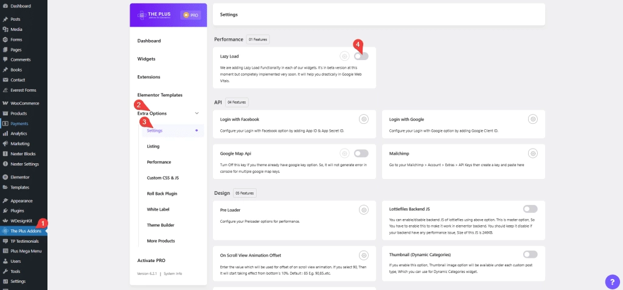Click Appearance brush icon
This screenshot has height=290, width=623.
point(5,201)
